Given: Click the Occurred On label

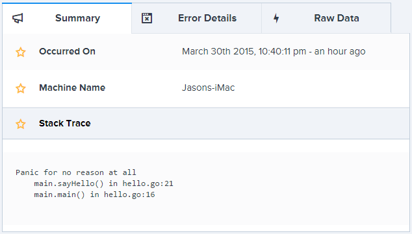Looking at the screenshot, I should (x=68, y=51).
